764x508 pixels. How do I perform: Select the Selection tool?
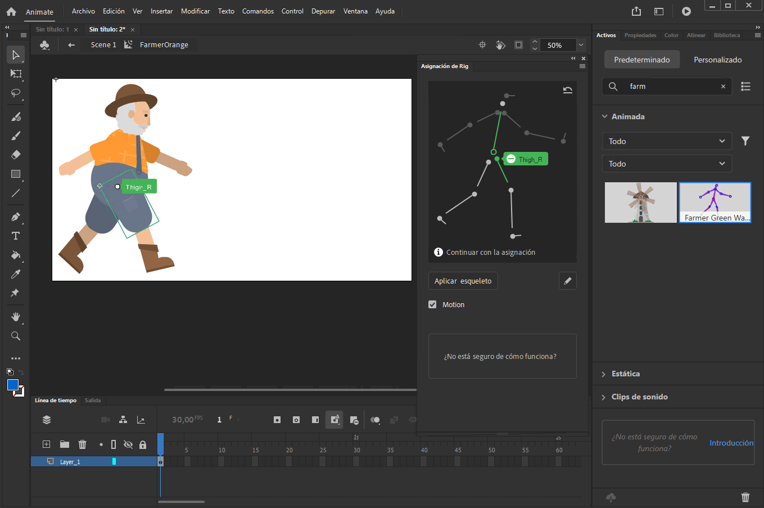(x=15, y=54)
